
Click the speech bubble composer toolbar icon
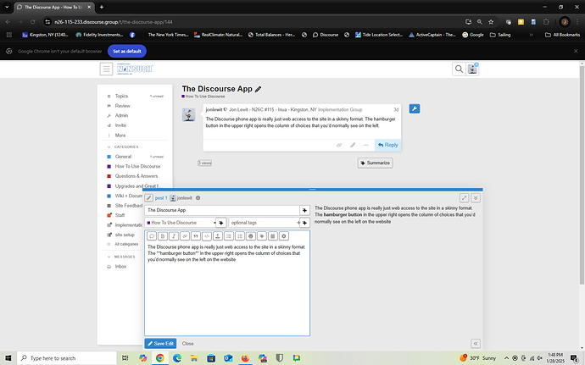click(152, 236)
